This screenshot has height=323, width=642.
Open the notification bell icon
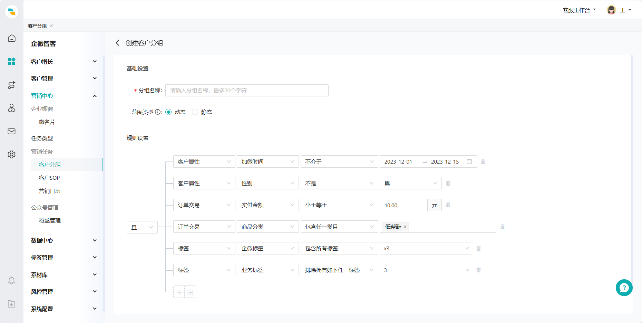12,281
